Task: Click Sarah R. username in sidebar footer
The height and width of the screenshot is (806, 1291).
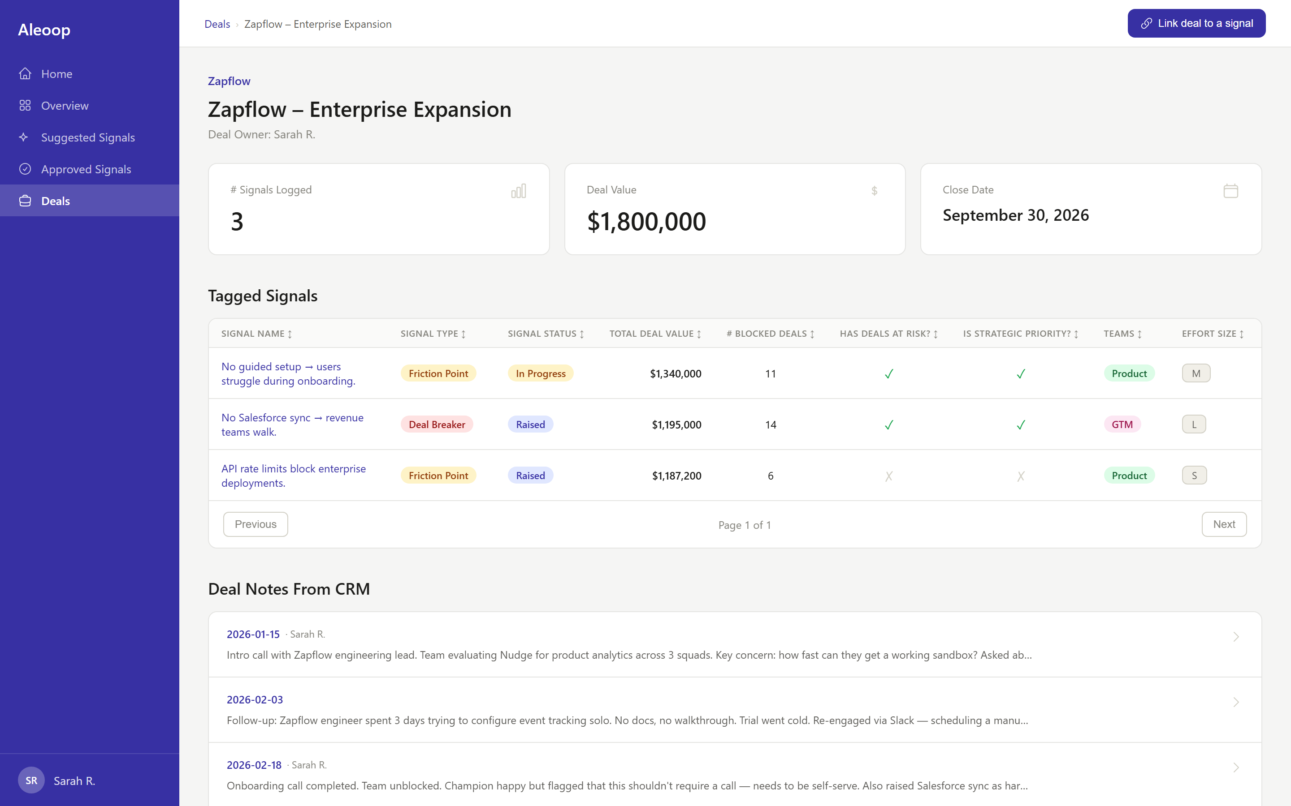Action: click(x=74, y=781)
